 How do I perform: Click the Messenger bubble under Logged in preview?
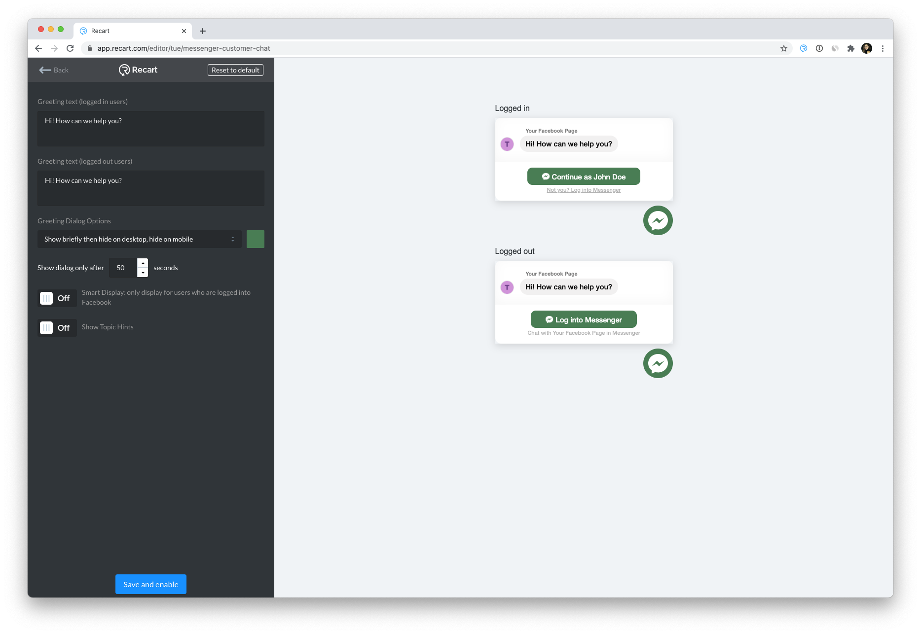coord(658,220)
